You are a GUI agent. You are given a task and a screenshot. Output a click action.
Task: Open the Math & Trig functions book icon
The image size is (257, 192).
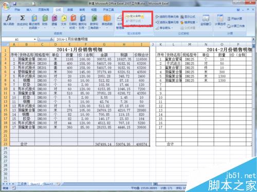coord(94,18)
